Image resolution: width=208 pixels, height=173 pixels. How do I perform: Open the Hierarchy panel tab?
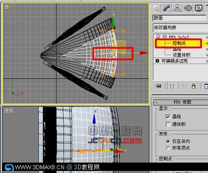(177, 8)
